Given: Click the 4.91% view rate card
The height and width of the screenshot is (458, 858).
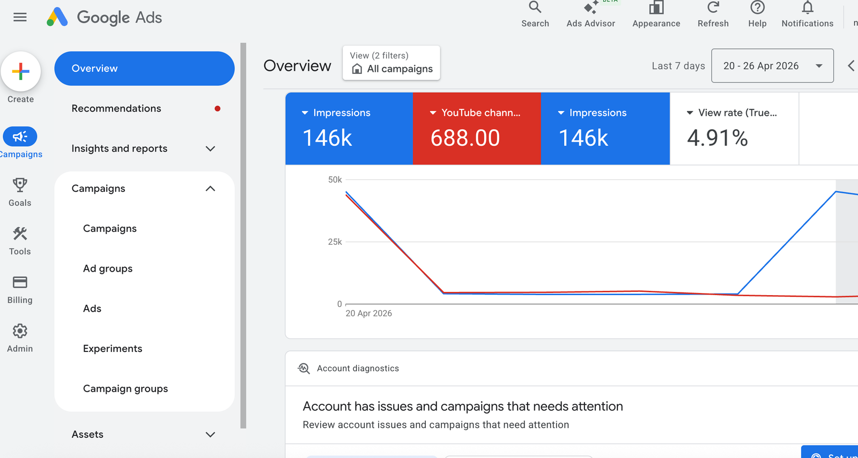Looking at the screenshot, I should [734, 129].
